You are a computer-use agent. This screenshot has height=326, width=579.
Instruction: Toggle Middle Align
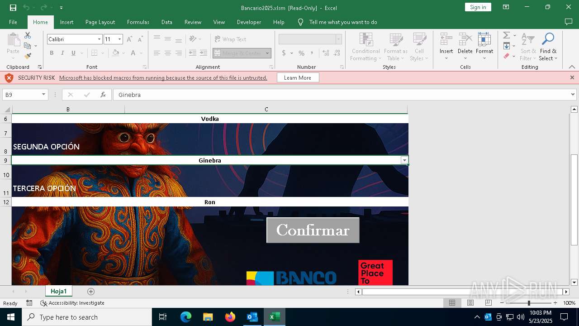coord(168,39)
